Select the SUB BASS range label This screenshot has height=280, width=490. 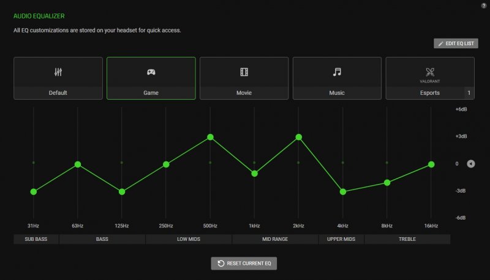[36, 239]
